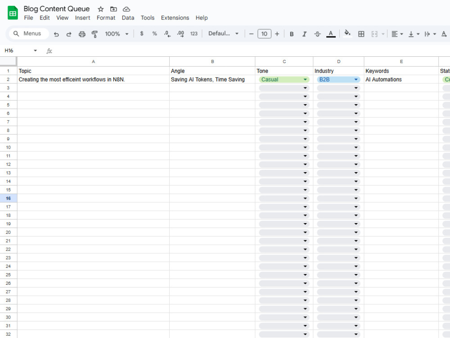Open the Help menu
Screen dimensions: 450x338
tap(202, 18)
